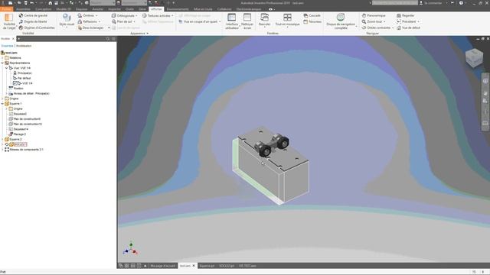This screenshot has height=275, width=490.
Task: Click the Save icon in quick access toolbar
Action: 25,3
